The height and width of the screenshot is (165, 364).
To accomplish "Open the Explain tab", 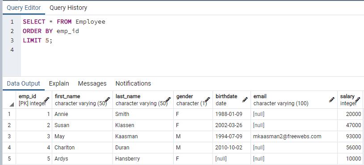I will coord(59,83).
